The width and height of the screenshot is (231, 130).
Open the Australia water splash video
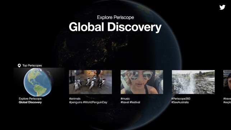pos(193,82)
